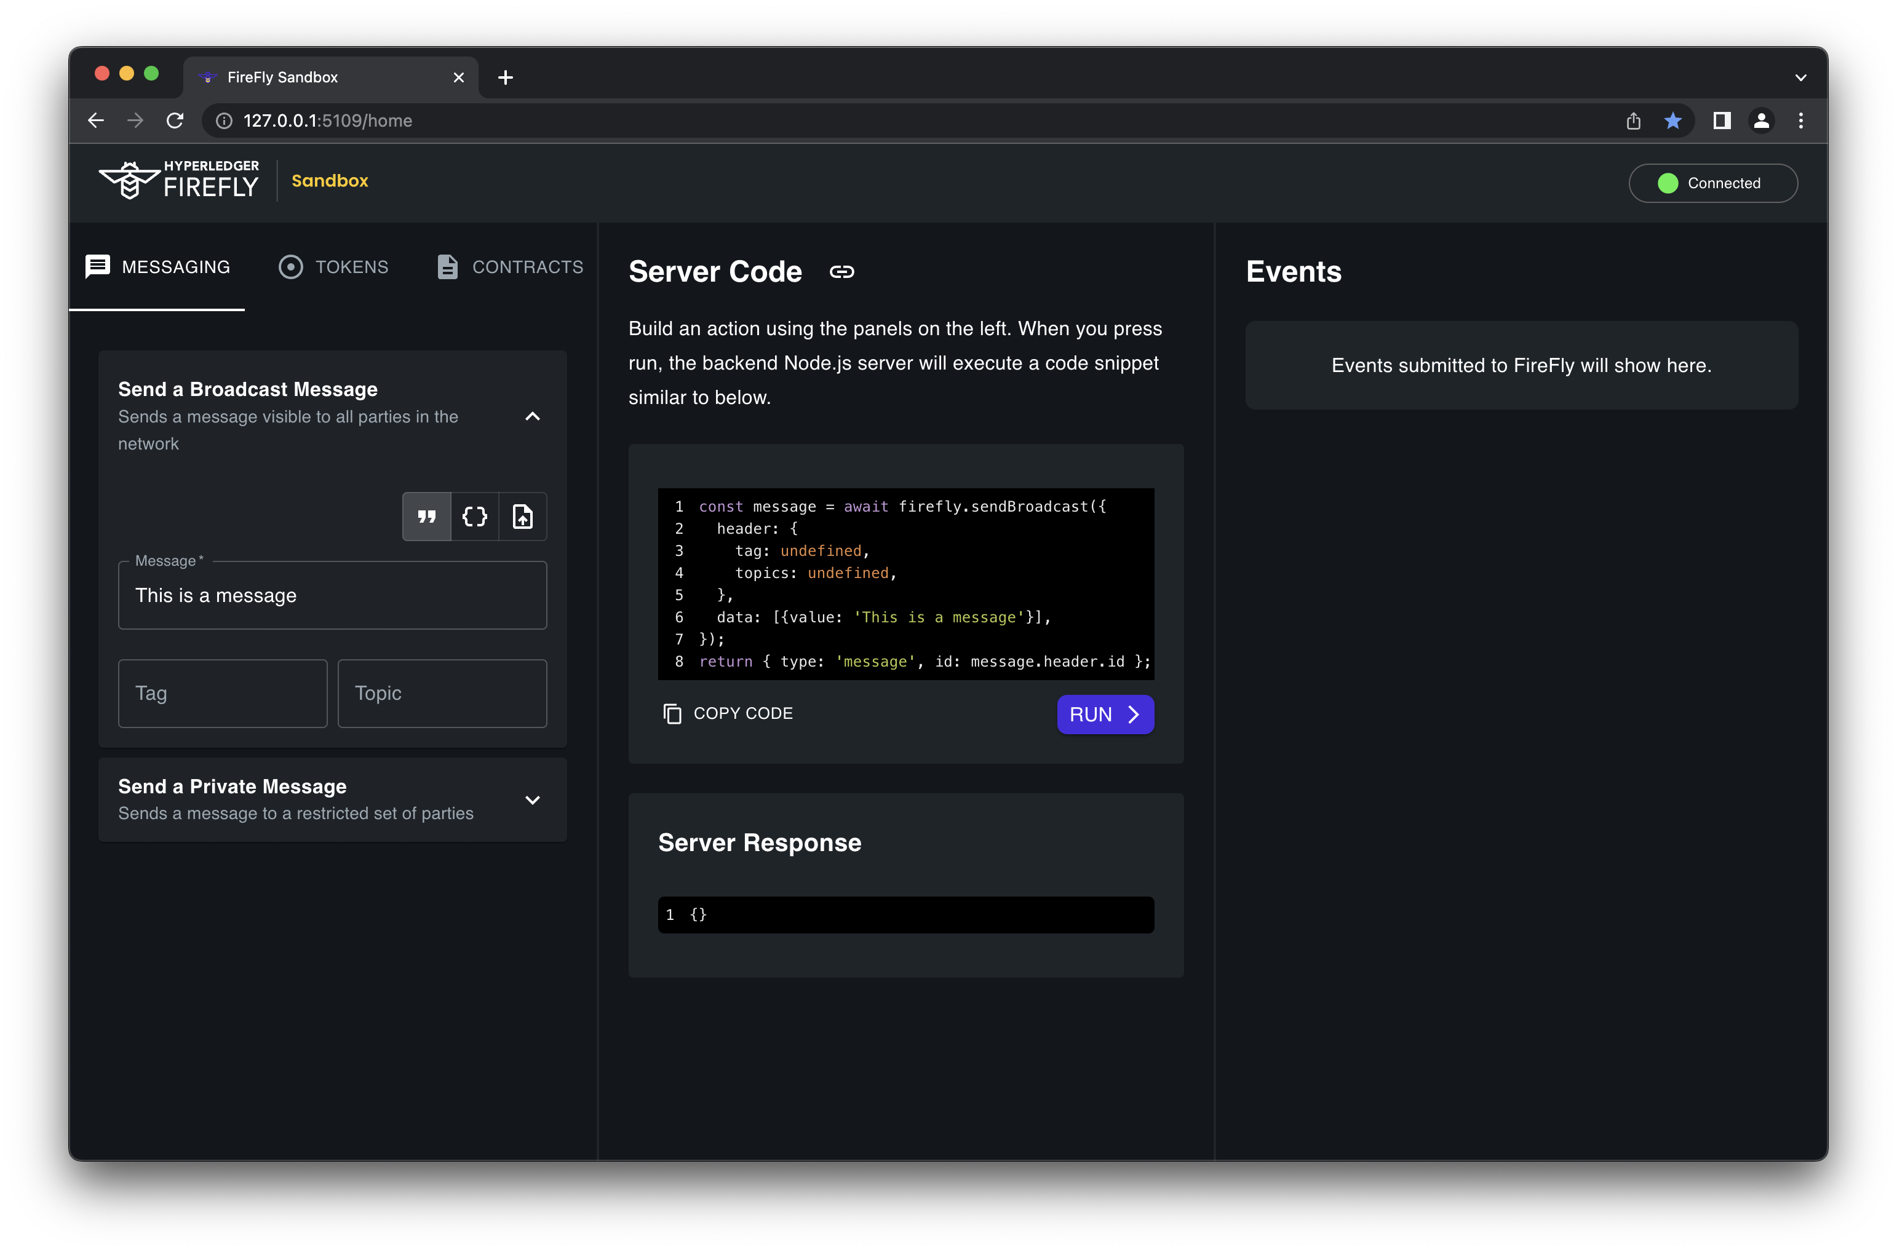This screenshot has height=1252, width=1897.
Task: Click the quote/text format icon
Action: tap(428, 515)
